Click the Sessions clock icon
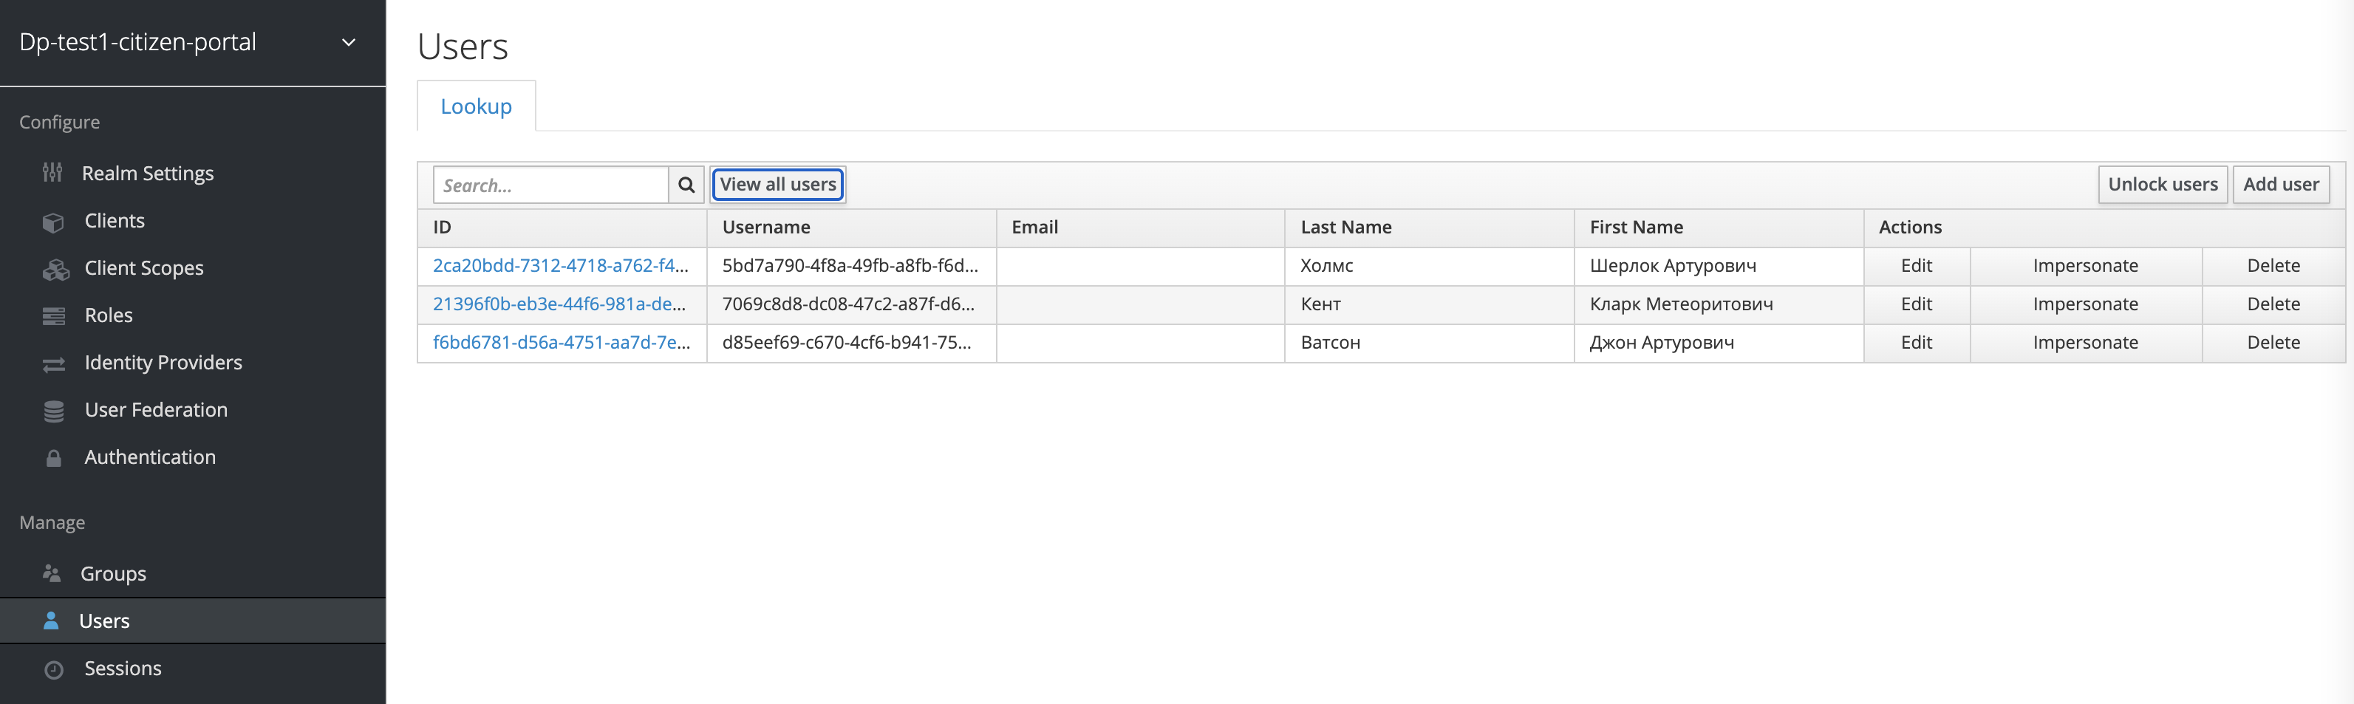This screenshot has height=704, width=2354. tap(54, 669)
